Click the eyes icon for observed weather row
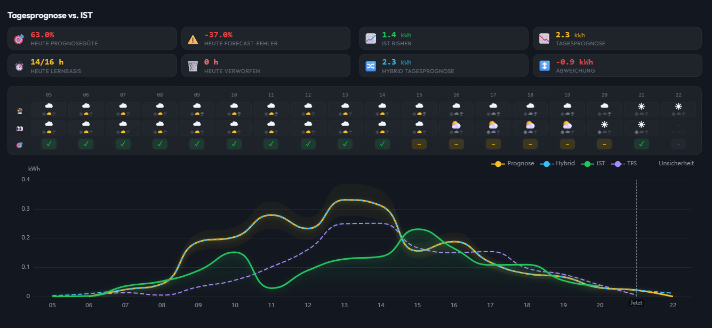The height and width of the screenshot is (328, 712). pos(20,129)
